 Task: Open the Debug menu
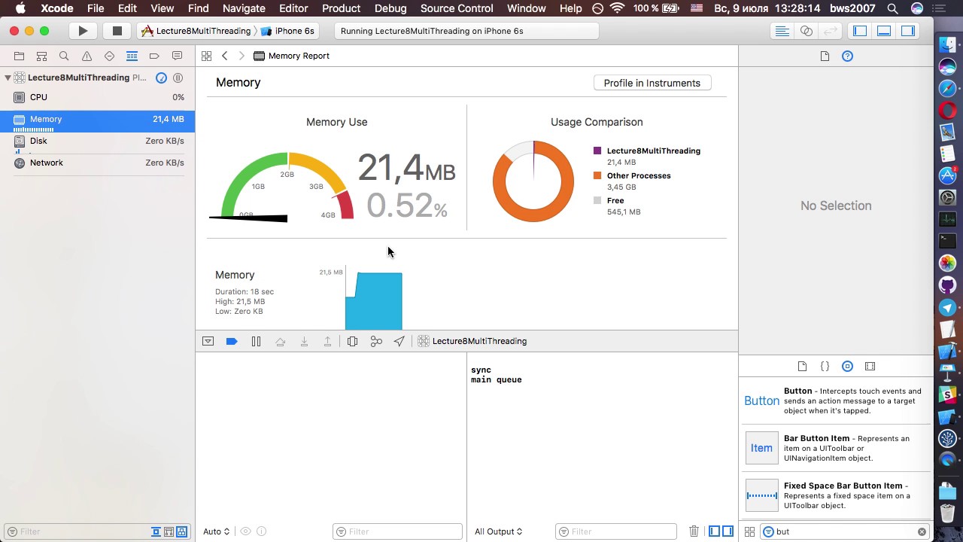(x=390, y=8)
